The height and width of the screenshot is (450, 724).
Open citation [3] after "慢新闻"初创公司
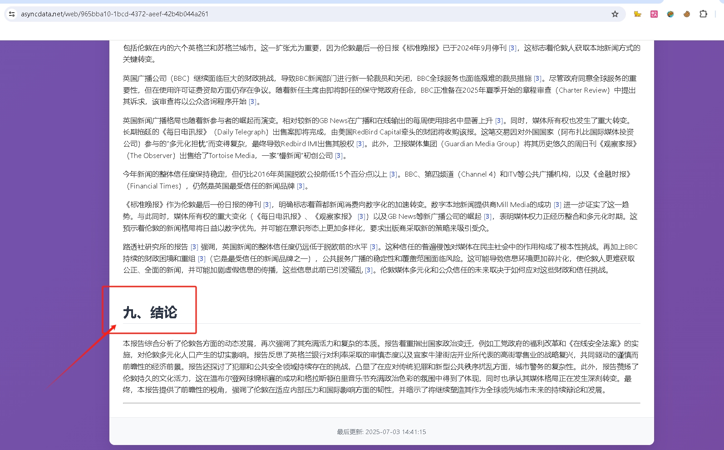[x=339, y=156]
